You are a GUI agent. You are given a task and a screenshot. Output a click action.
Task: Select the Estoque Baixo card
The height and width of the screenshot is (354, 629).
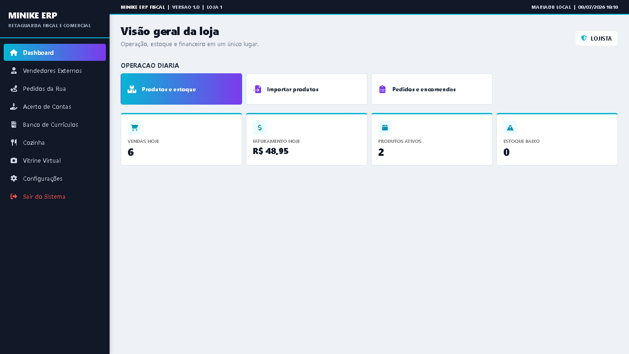(x=557, y=139)
